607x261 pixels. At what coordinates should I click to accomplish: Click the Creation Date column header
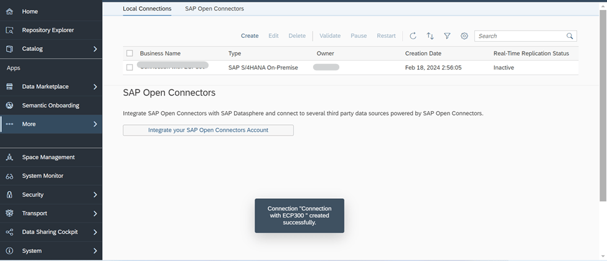(423, 53)
